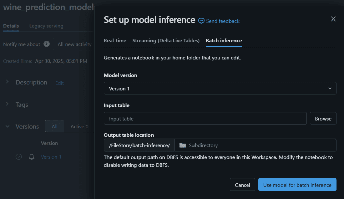Click the folder icon in Output table location
The height and width of the screenshot is (199, 344).
pyautogui.click(x=182, y=145)
